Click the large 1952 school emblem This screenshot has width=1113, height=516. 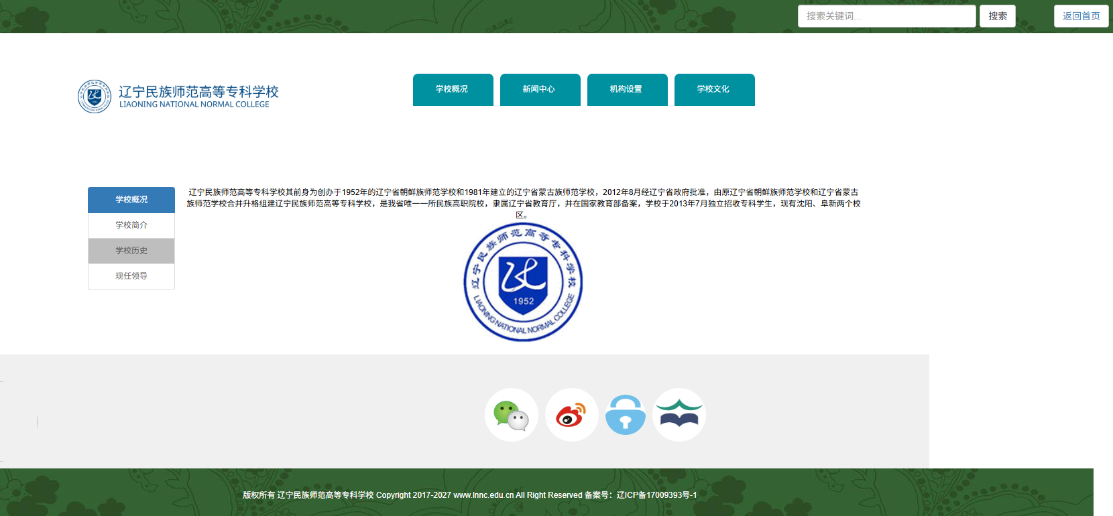click(523, 281)
